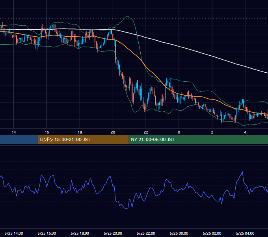Click the '5/25 22:00' oscillator axis label
Viewport: 268px width, 237px height.
coord(146,233)
